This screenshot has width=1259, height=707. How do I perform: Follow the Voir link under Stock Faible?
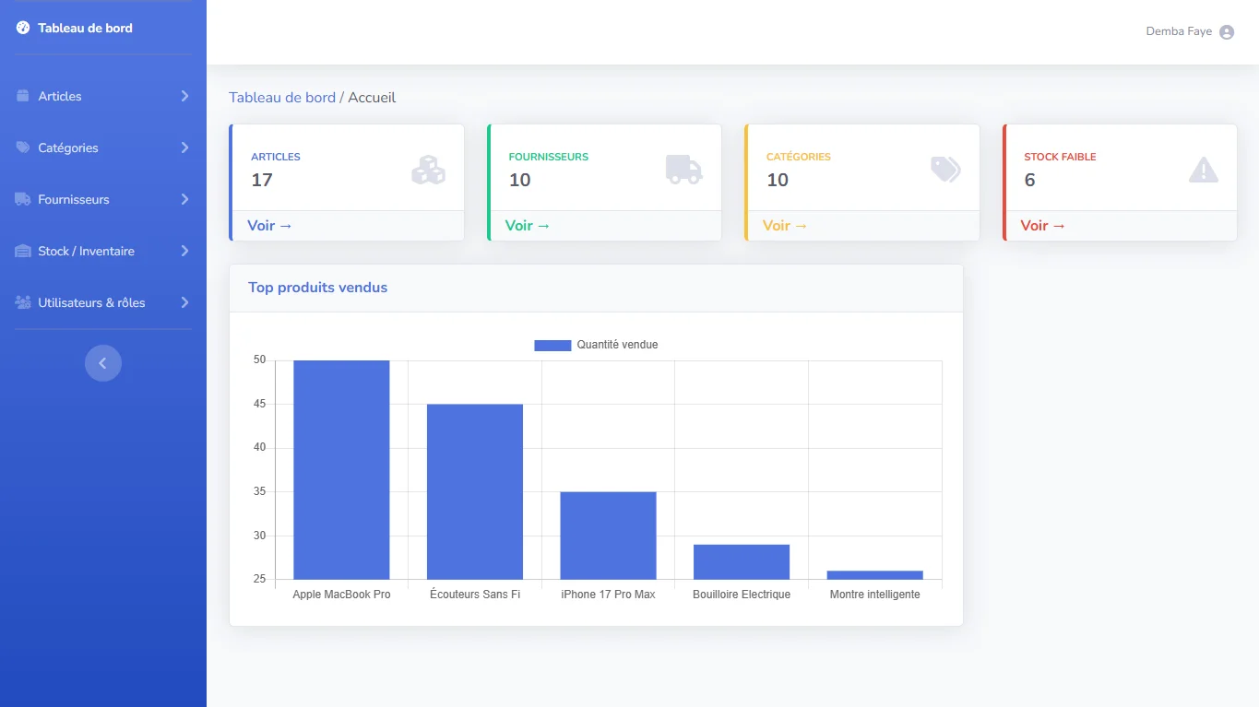click(1042, 226)
